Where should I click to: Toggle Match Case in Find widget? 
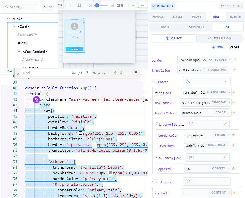[x=74, y=73]
